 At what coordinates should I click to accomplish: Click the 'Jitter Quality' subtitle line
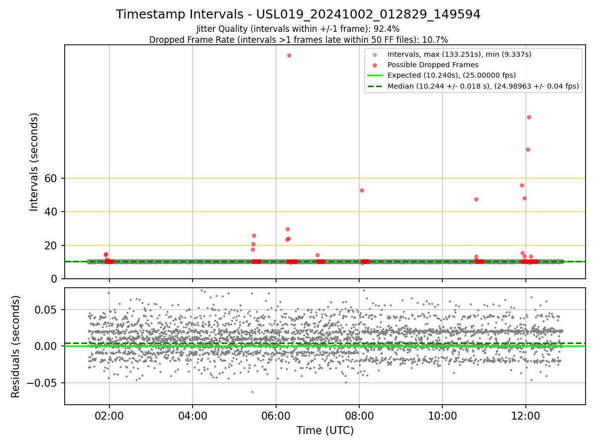(x=298, y=29)
